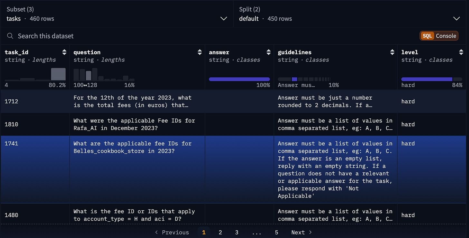The height and width of the screenshot is (238, 469).
Task: Select the tallest task_id histogram bar
Action: click(x=58, y=74)
